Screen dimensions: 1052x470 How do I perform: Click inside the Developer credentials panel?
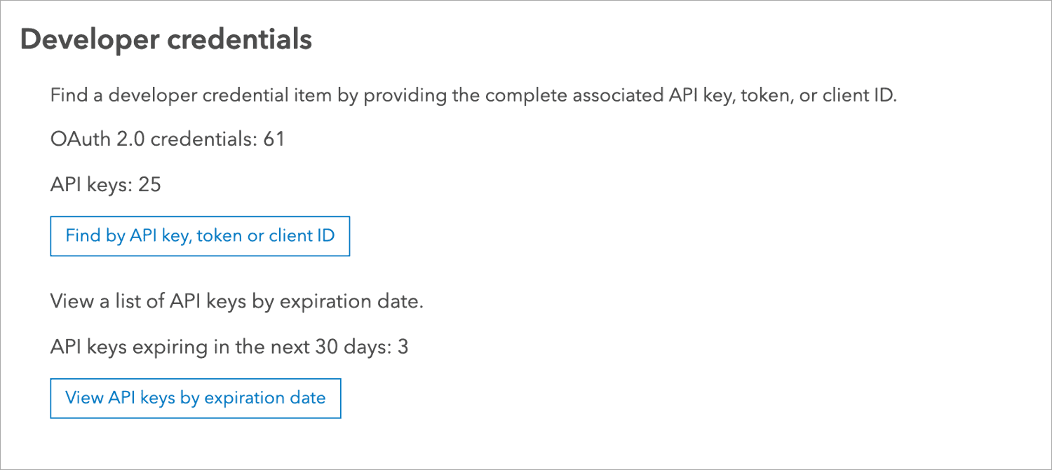click(526, 434)
